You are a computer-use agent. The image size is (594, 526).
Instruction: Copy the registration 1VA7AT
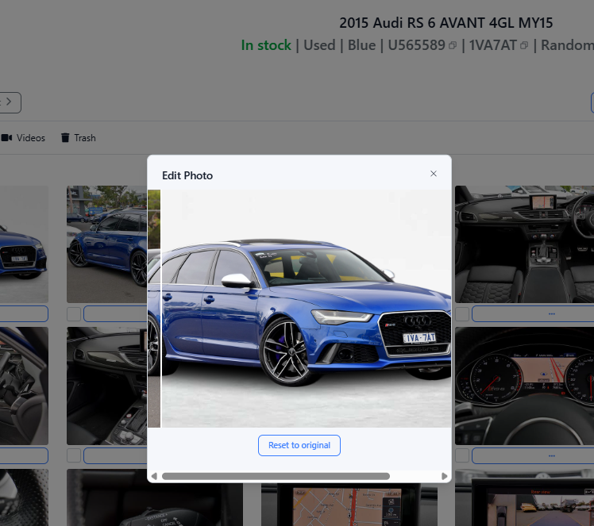click(524, 46)
